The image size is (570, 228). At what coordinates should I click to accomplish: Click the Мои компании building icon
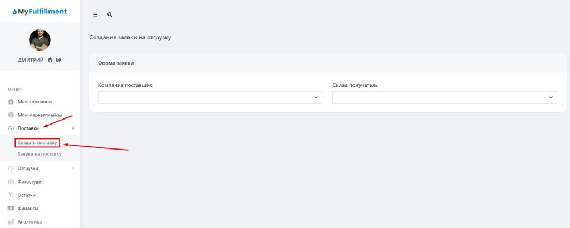[x=11, y=102]
